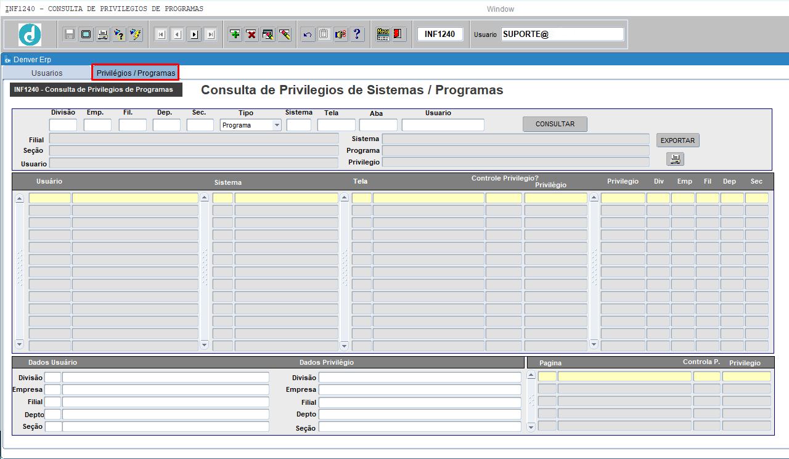Click the Save diskette toolbar icon
789x459 pixels.
(x=70, y=35)
